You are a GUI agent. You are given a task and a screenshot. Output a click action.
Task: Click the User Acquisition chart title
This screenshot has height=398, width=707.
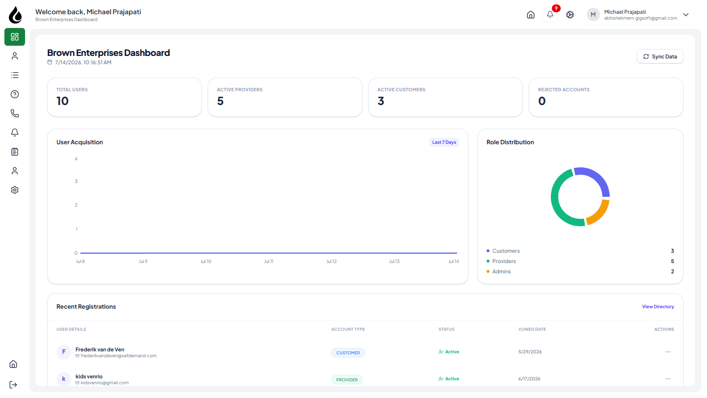80,142
